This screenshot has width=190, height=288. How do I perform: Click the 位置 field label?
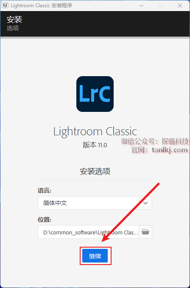[45, 220]
